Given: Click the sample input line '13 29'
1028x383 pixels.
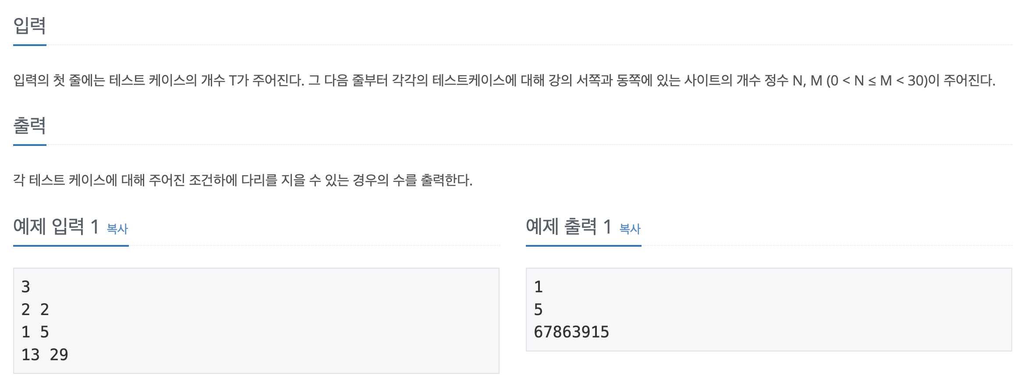Looking at the screenshot, I should point(45,355).
